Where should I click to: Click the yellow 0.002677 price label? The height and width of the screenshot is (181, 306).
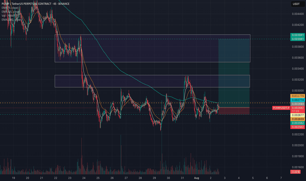click(297, 115)
